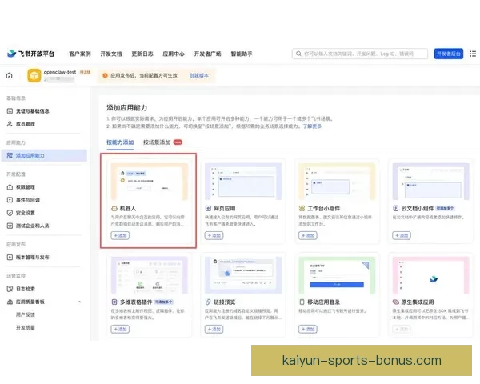The image size is (480, 384).
Task: Switch to 按能力添加 tab
Action: coord(120,142)
